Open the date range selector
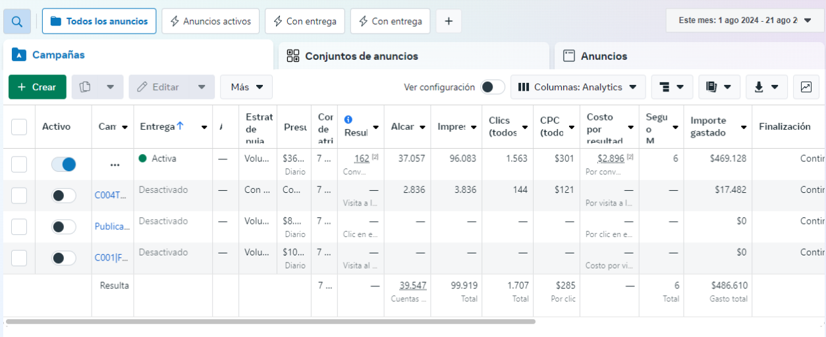Screen dimensions: 826x337 click(x=744, y=20)
